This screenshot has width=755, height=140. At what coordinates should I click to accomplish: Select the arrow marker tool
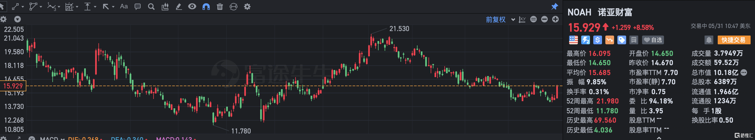click(106, 7)
